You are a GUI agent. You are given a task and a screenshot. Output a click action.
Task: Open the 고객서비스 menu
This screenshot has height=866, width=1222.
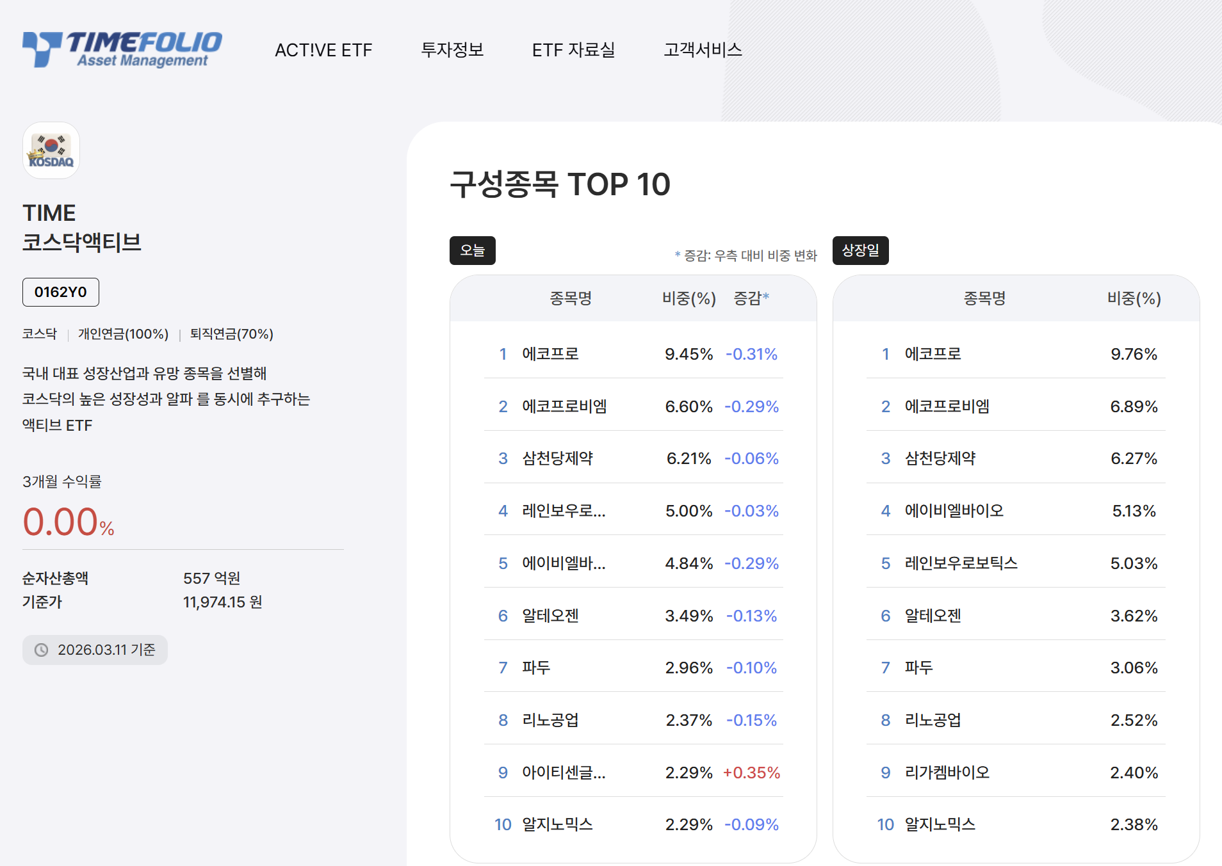coord(703,50)
